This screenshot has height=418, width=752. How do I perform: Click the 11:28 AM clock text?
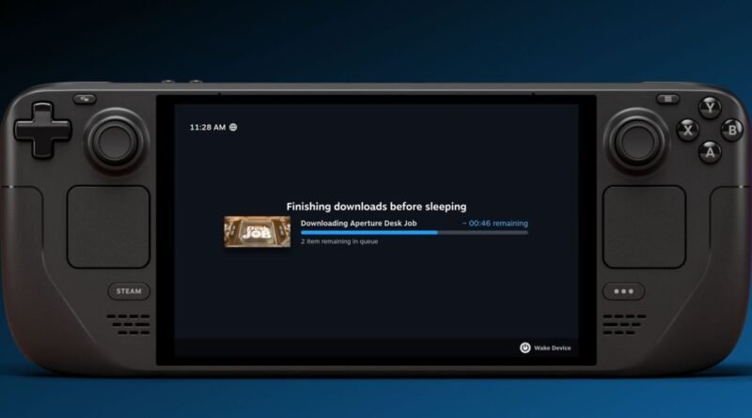tap(207, 127)
